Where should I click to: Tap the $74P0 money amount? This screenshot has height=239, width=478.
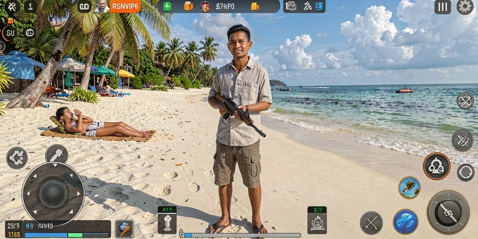click(x=225, y=7)
